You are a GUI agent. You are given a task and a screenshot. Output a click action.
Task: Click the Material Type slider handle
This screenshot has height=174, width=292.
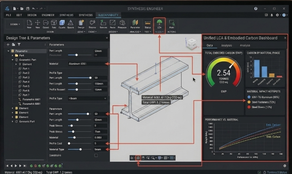[x=80, y=149]
